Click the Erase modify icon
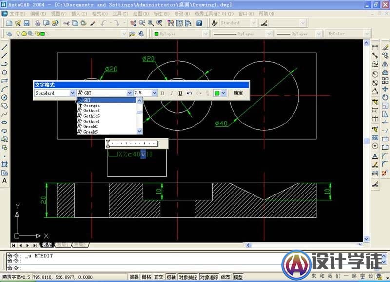Viewport: 390px width, 282px height. pyautogui.click(x=385, y=47)
